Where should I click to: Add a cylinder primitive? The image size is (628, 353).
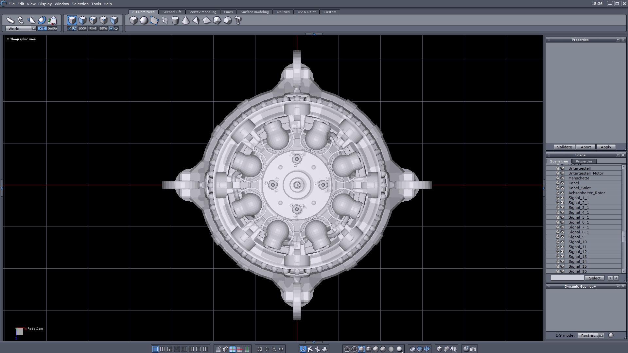pos(175,21)
